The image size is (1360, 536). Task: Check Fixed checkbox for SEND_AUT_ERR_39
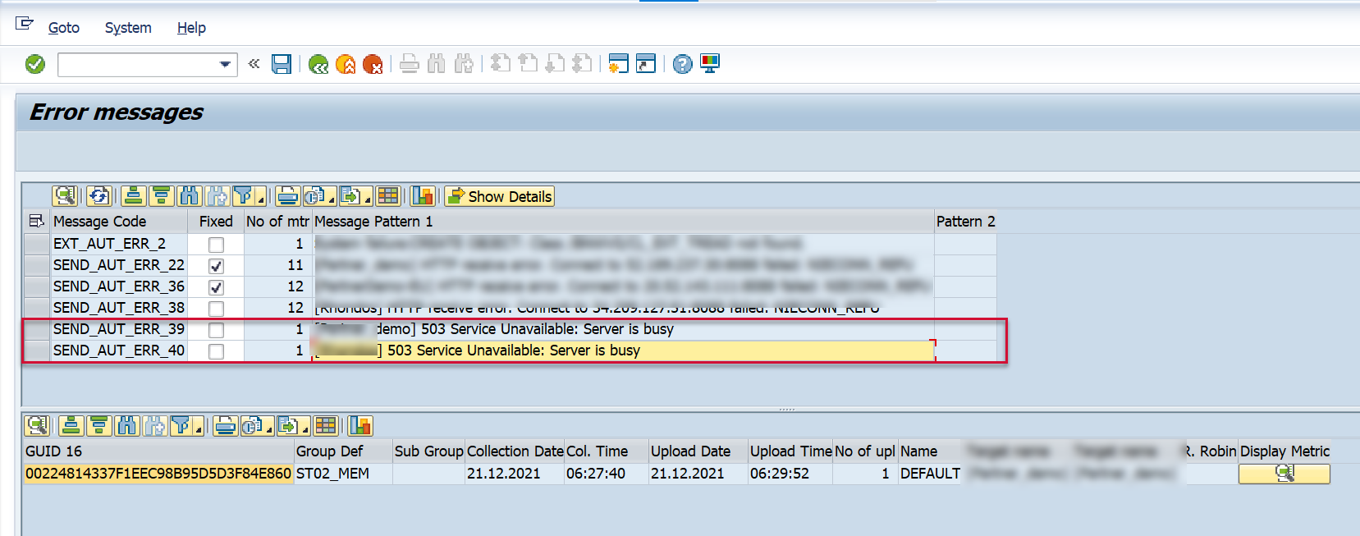click(x=216, y=330)
